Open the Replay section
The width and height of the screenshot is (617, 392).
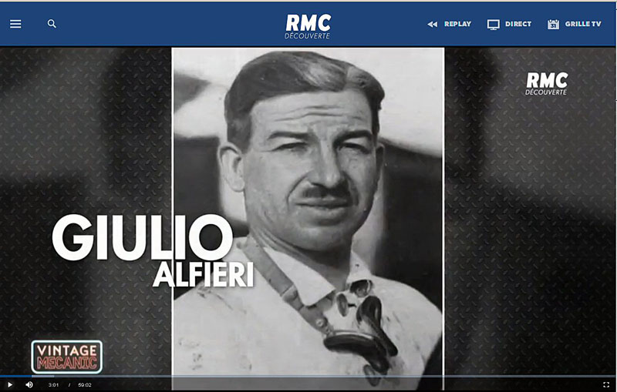point(457,25)
